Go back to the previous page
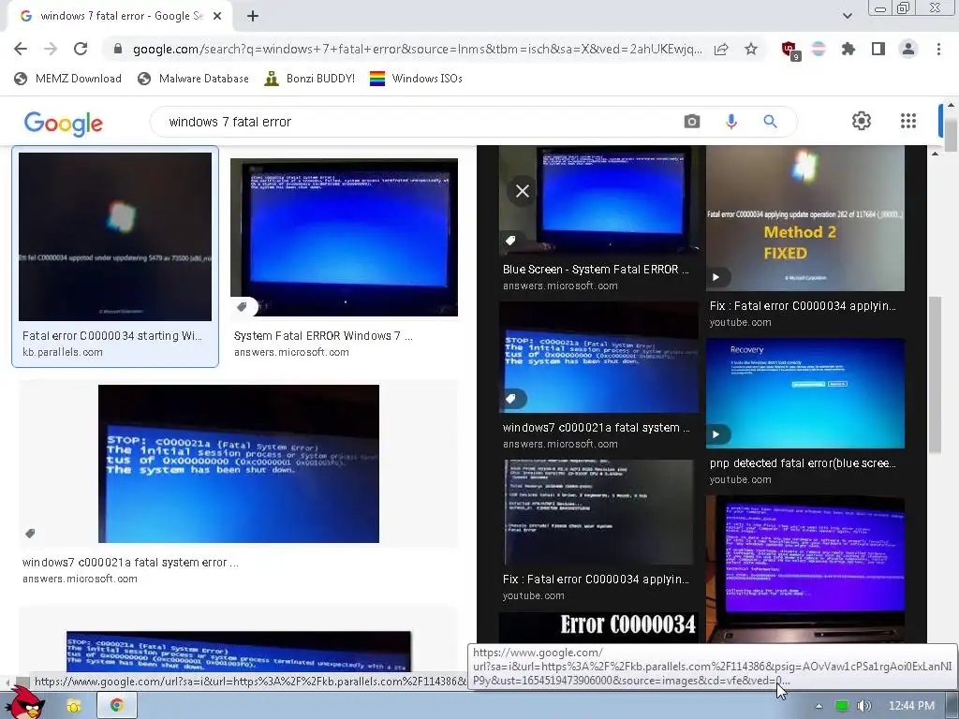Viewport: 959px width, 719px height. pos(21,49)
